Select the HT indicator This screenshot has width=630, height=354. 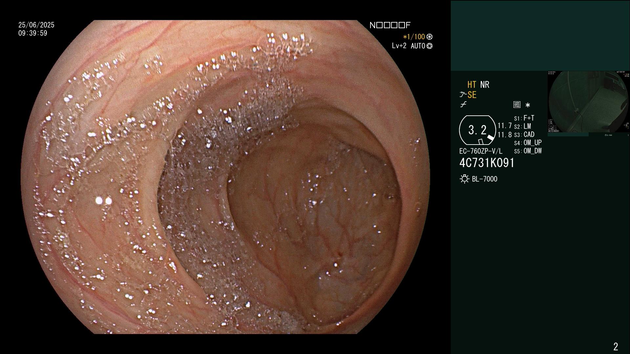point(472,85)
